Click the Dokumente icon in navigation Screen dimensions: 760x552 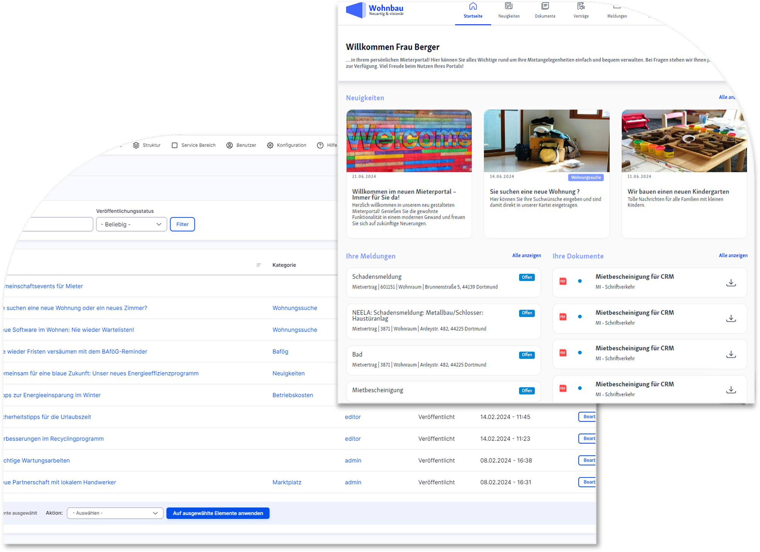(x=545, y=6)
